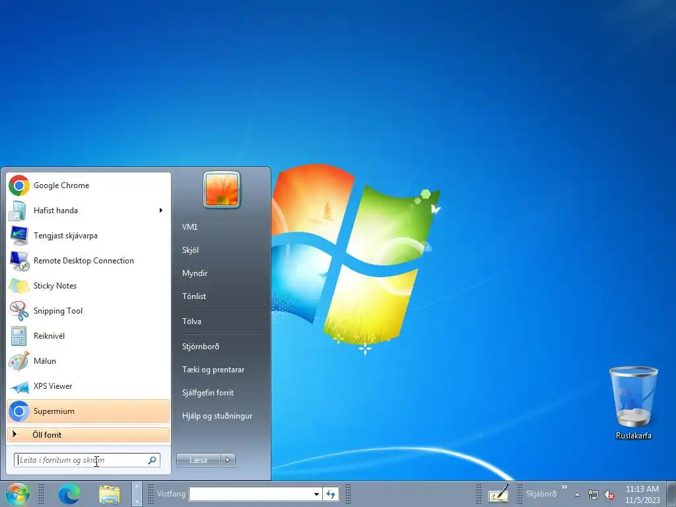Click the Vistfang toolbar label
Screen dimensions: 676x507
tap(171, 494)
